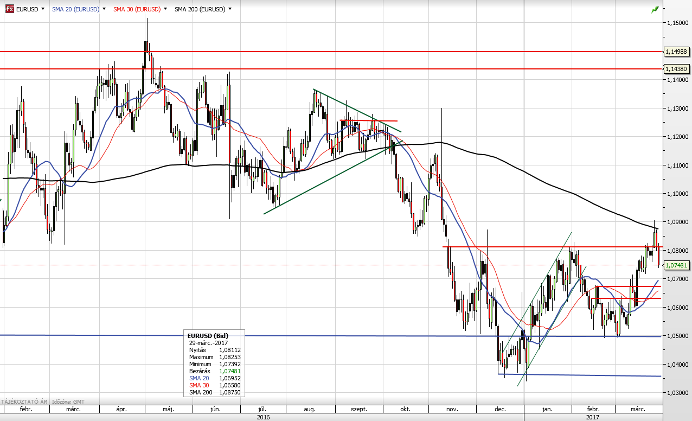Click the 'szept.' month label on time axis

(x=358, y=409)
